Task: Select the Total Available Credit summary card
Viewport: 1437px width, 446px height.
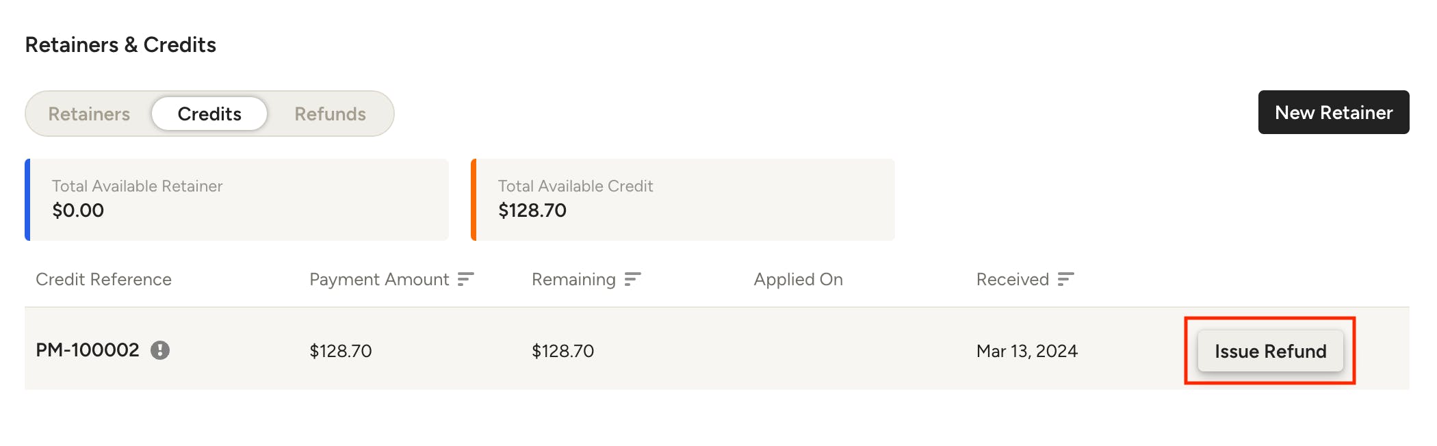Action: coord(683,200)
